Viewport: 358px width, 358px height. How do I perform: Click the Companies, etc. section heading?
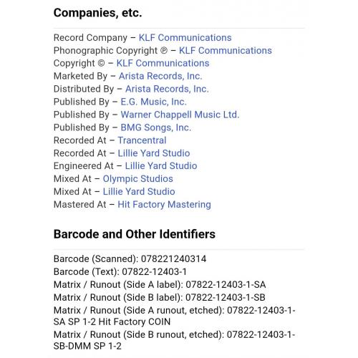click(x=98, y=13)
